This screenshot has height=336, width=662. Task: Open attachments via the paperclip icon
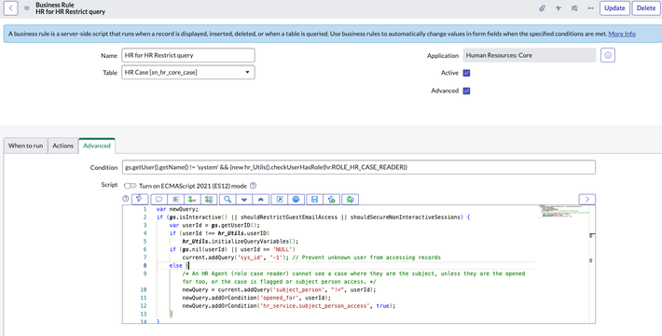click(542, 8)
